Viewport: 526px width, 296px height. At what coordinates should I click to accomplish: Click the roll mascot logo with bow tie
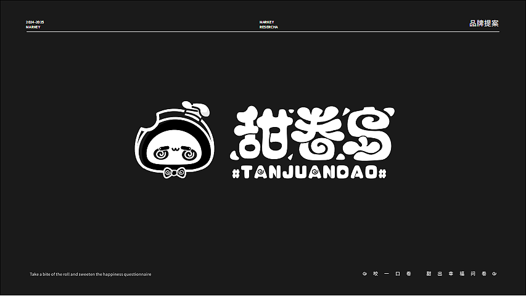(174, 139)
